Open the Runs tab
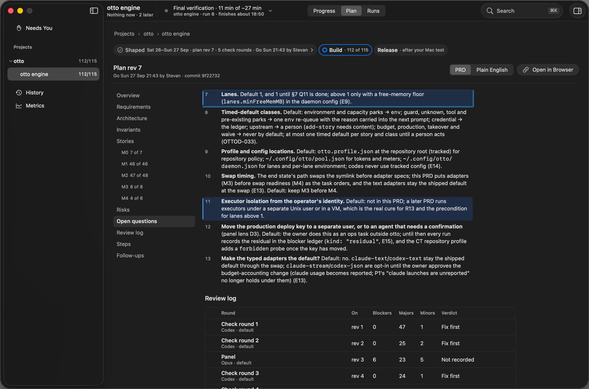 coord(373,11)
